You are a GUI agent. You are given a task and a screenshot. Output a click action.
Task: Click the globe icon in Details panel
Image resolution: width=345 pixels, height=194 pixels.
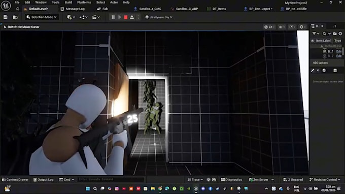click(x=324, y=71)
